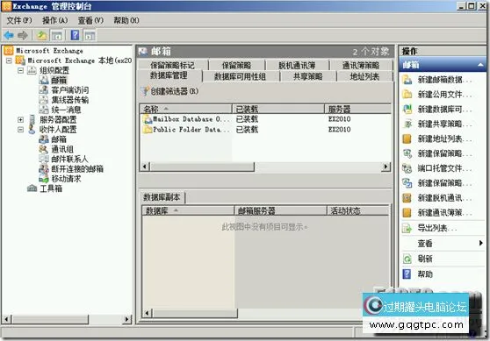Click 帮助 in actions pane
The image size is (490, 341).
(417, 274)
